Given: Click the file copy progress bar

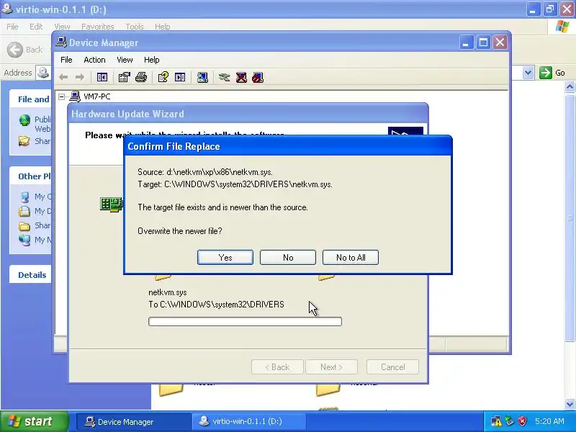Looking at the screenshot, I should point(245,321).
